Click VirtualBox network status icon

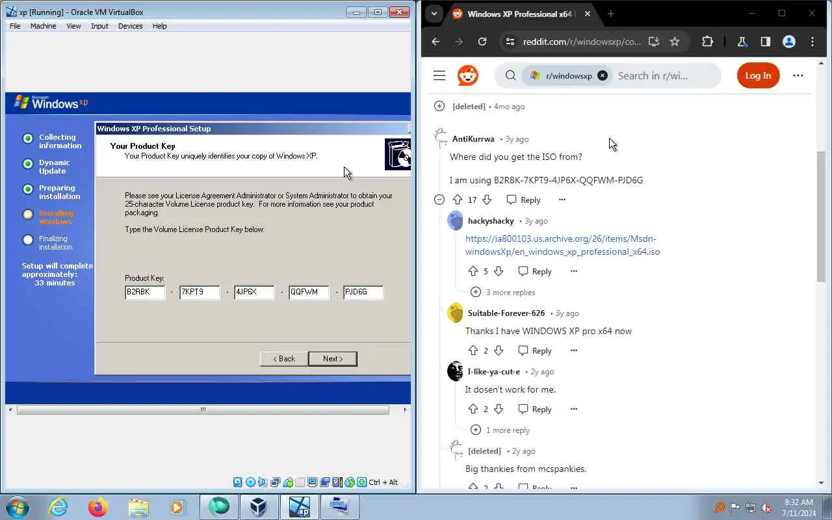276,482
